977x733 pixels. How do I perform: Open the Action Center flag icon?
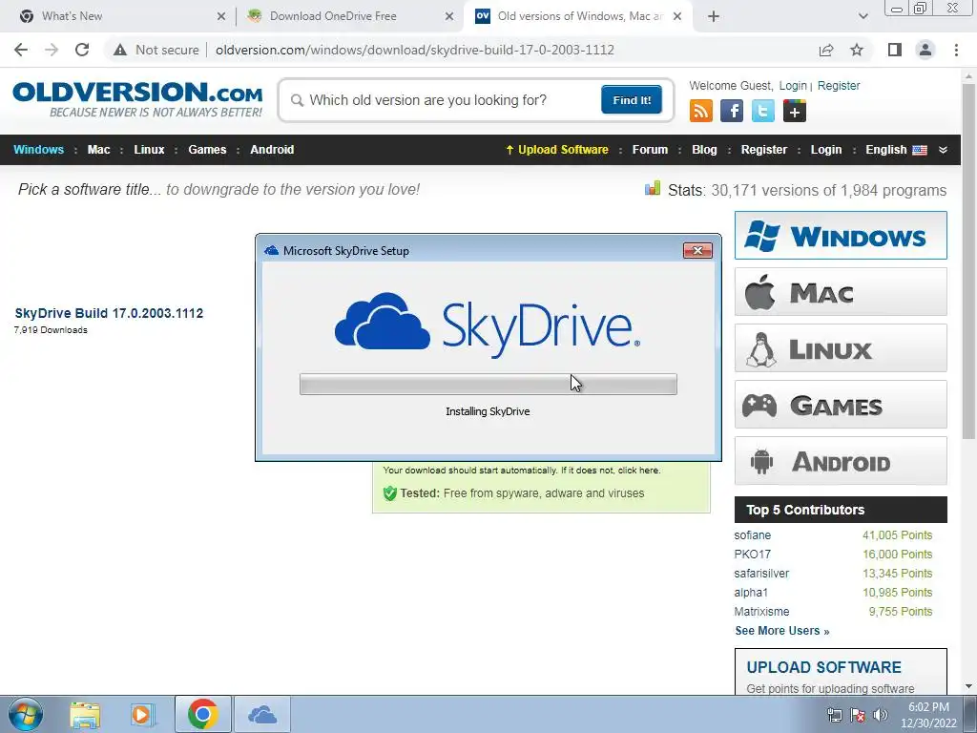[858, 715]
